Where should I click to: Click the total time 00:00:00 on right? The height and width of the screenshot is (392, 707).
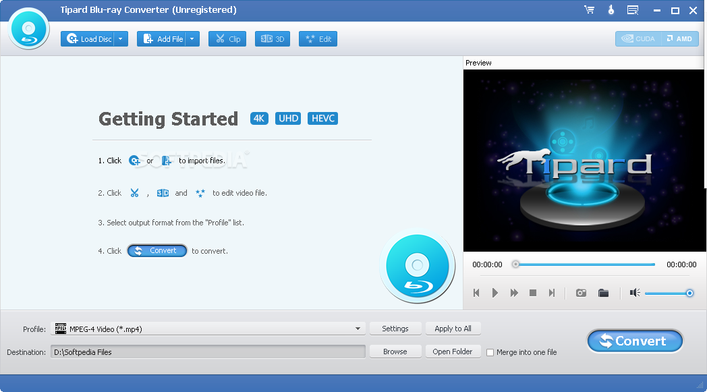pos(681,264)
